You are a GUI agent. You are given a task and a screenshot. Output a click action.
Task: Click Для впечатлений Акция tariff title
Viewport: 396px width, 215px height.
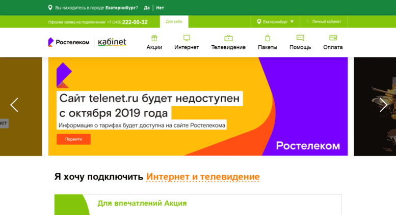click(x=142, y=203)
